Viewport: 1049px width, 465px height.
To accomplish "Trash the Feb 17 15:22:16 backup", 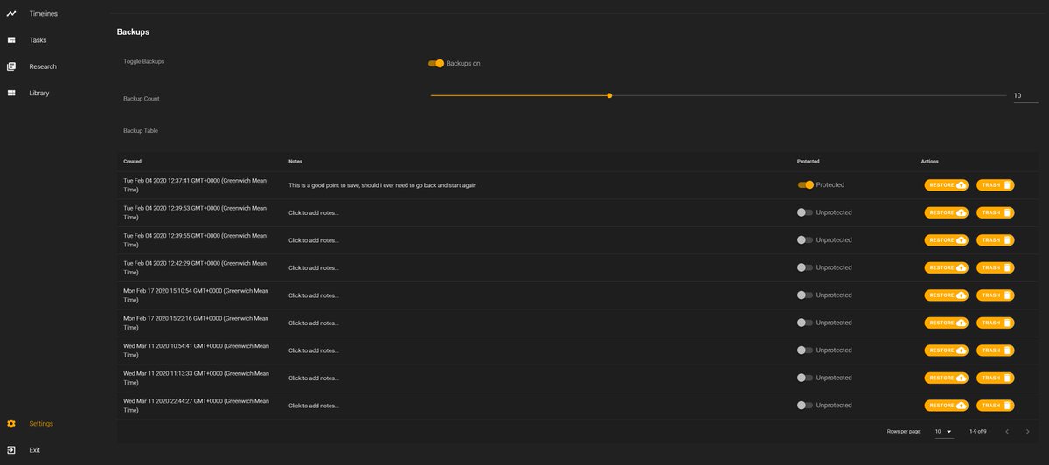I will (996, 323).
